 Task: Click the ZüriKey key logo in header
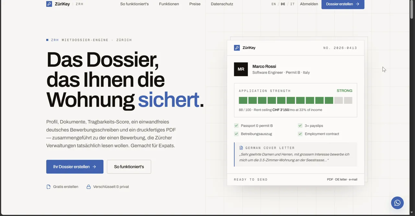49,4
